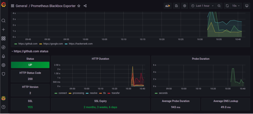This screenshot has width=253, height=114.
Task: Open the HTTP Version panel title menu
Action: tap(30, 87)
